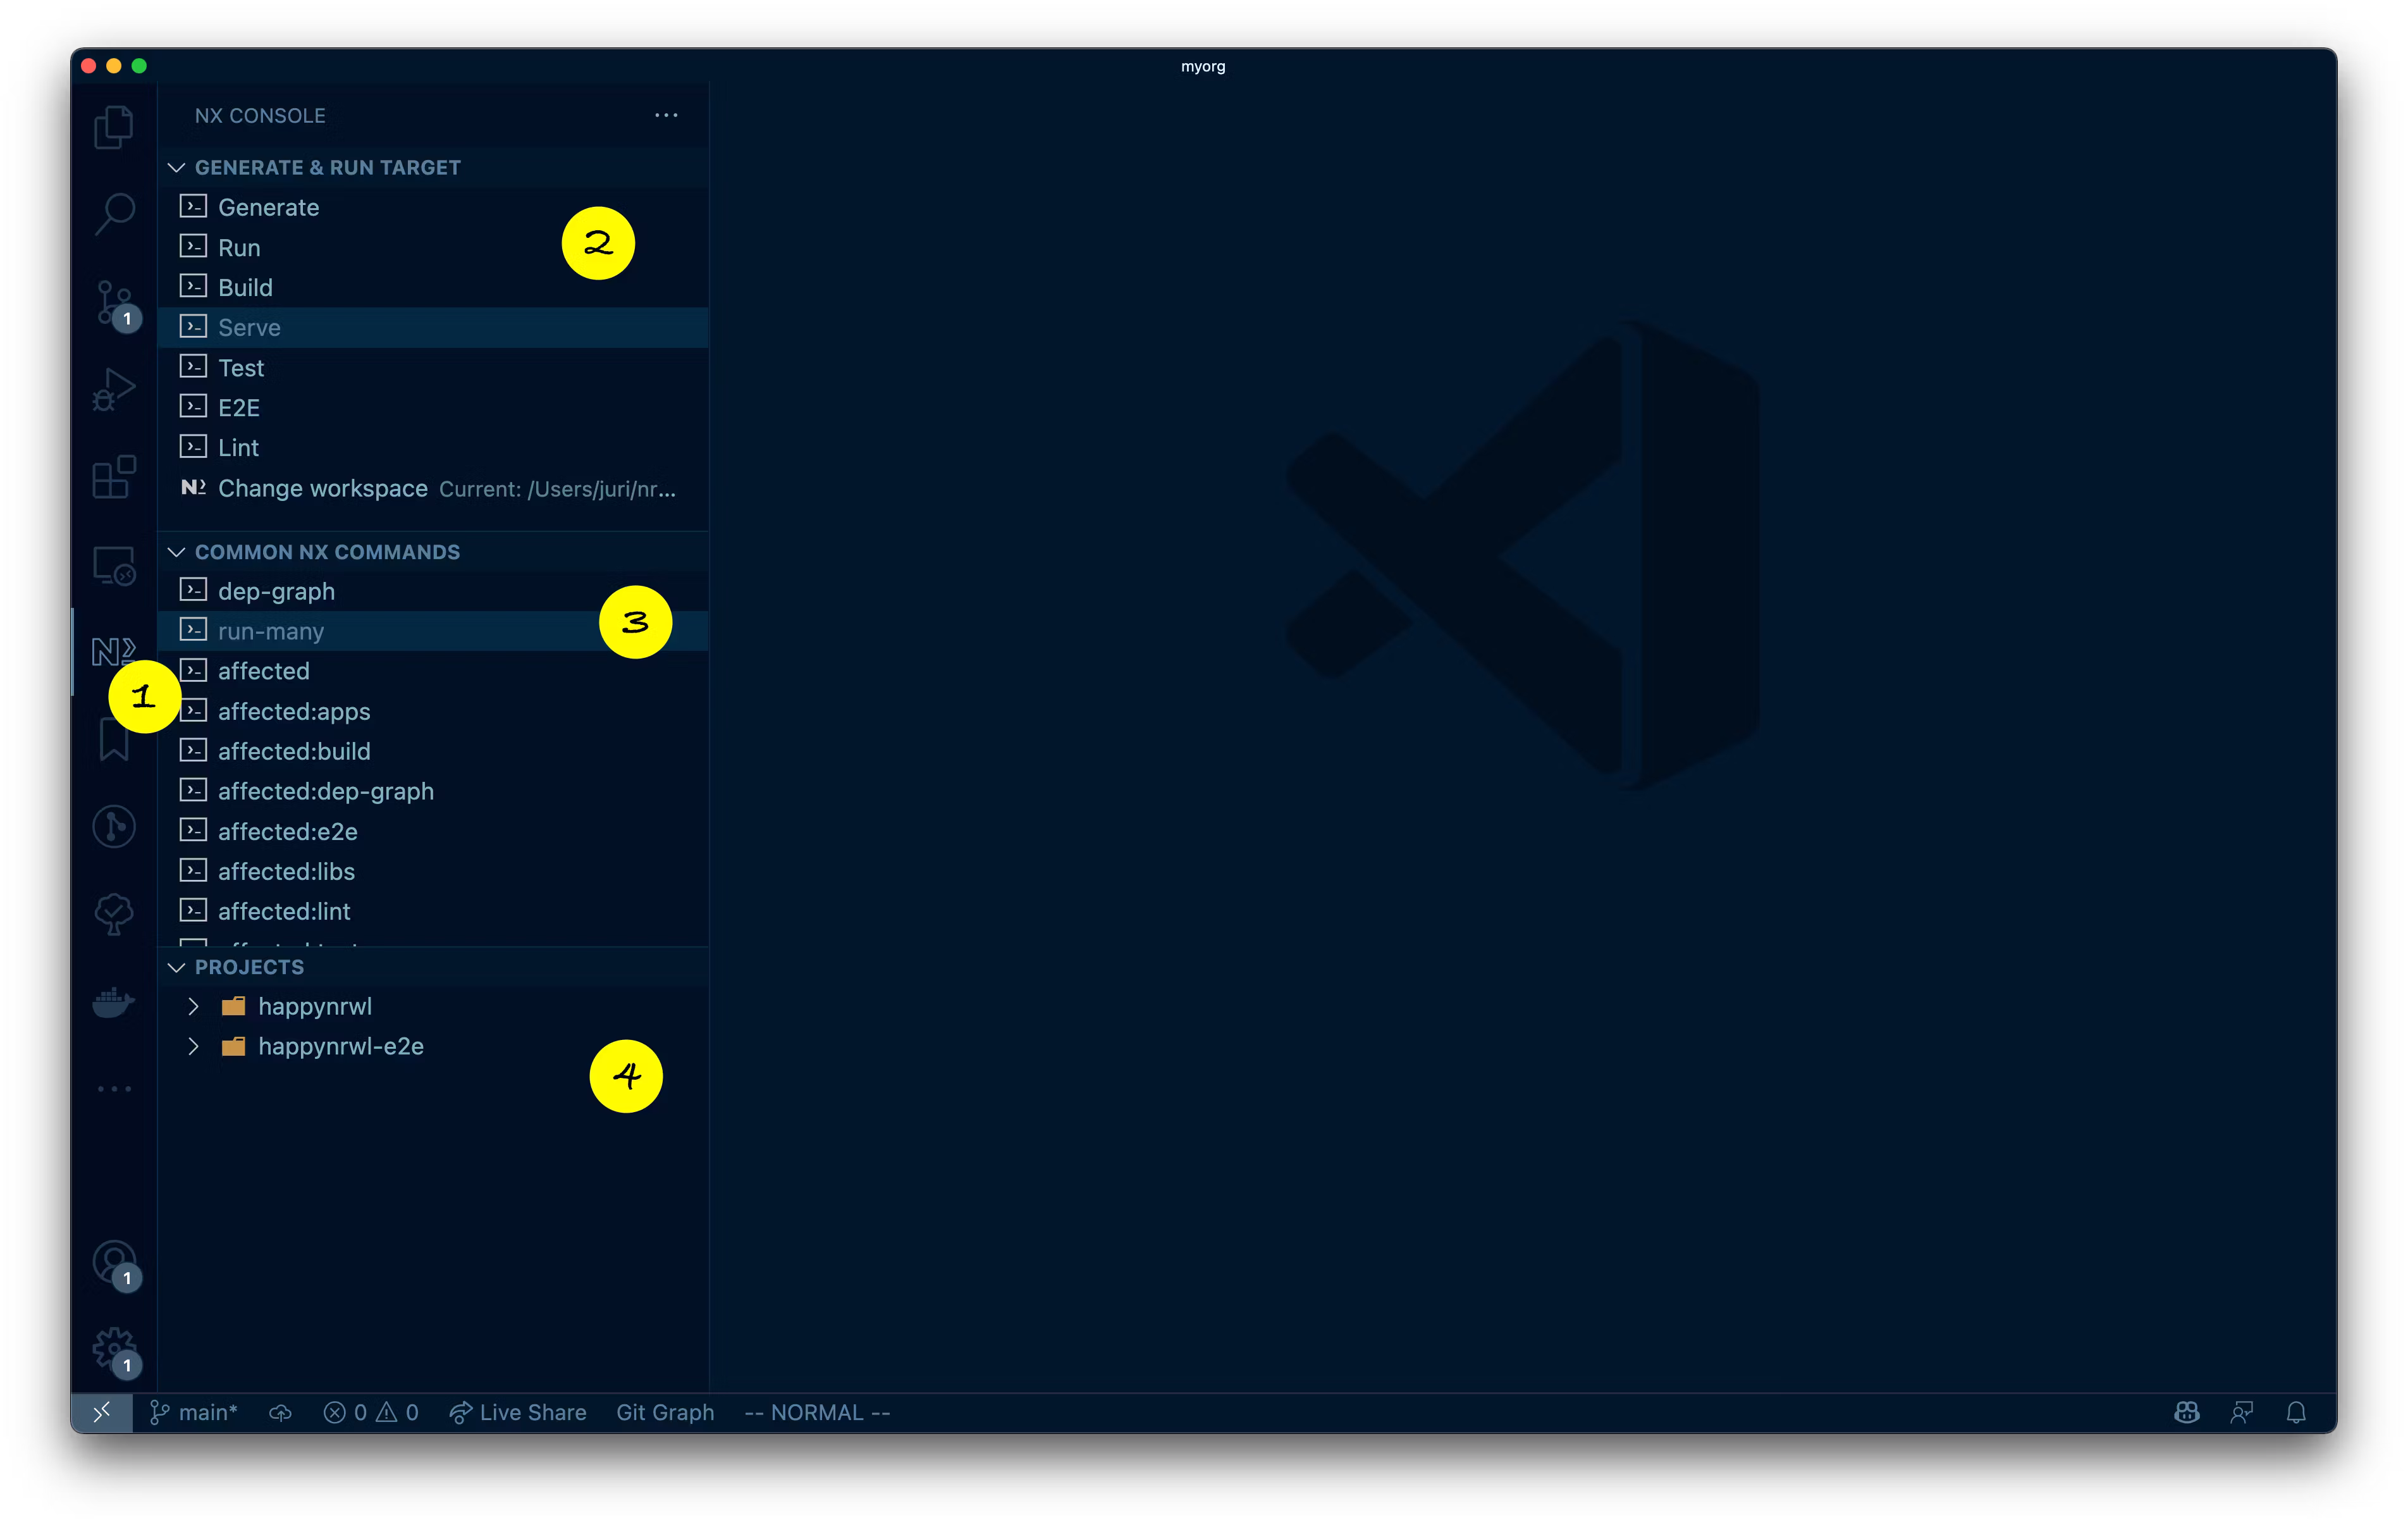Open the Extensions view icon
The width and height of the screenshot is (2408, 1527).
coord(114,476)
